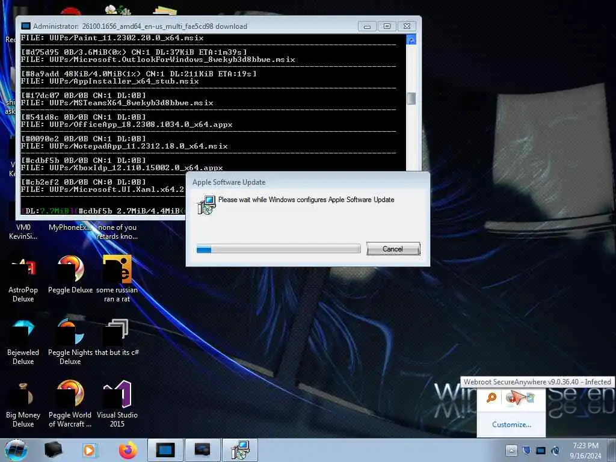Click the Show desktop strip at the taskbar end

click(x=612, y=450)
